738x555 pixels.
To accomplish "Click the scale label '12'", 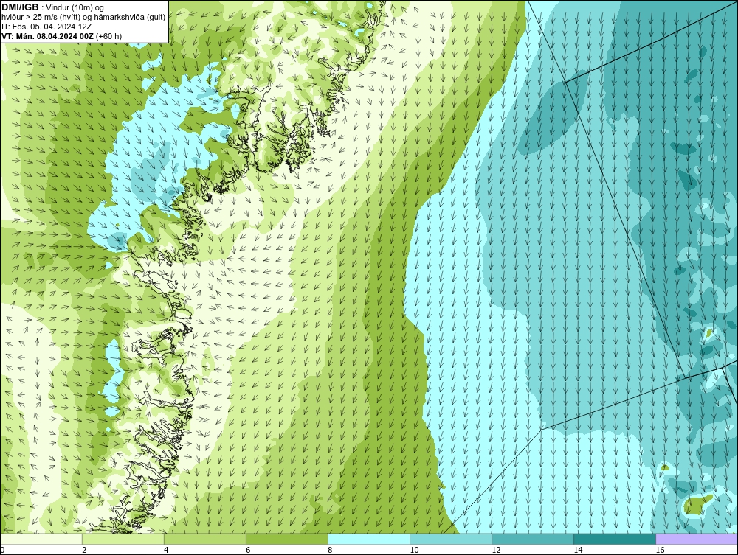I will (x=496, y=550).
